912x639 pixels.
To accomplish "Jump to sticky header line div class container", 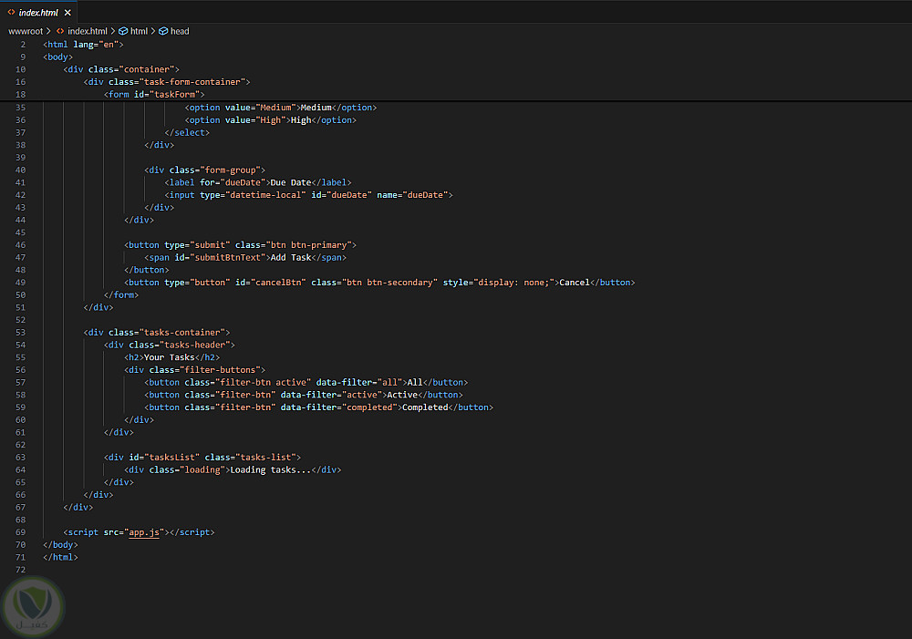I will pos(121,69).
